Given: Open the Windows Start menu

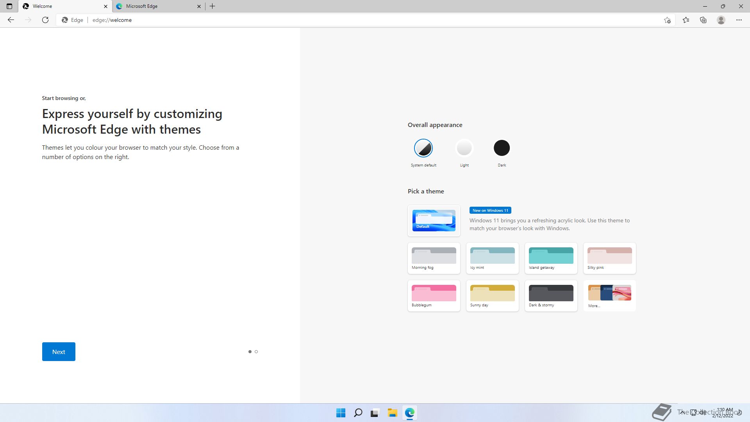Looking at the screenshot, I should point(341,413).
